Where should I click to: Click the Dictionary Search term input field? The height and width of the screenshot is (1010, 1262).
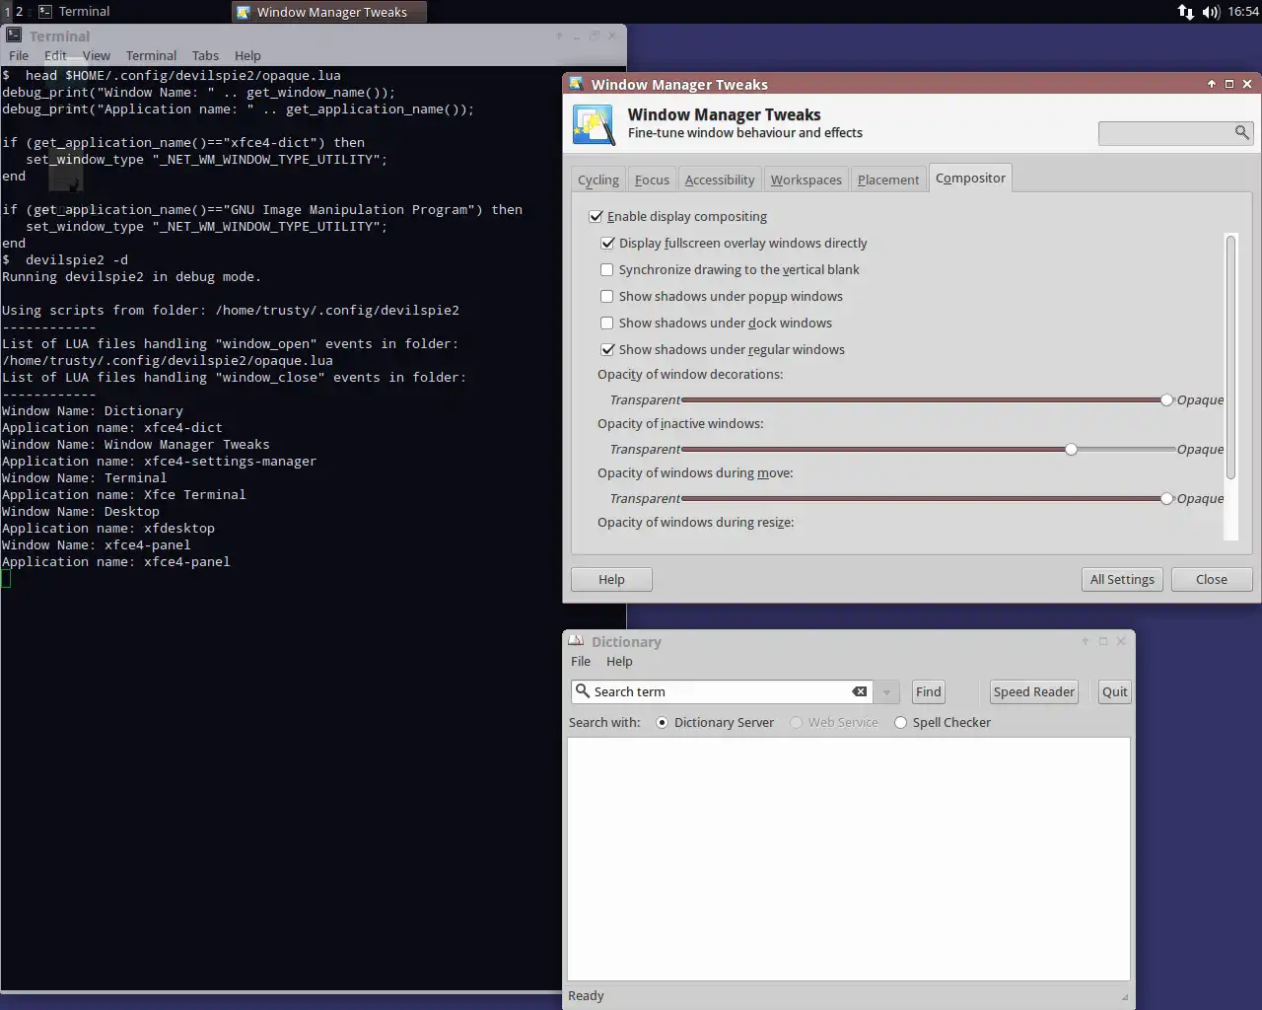[723, 691]
